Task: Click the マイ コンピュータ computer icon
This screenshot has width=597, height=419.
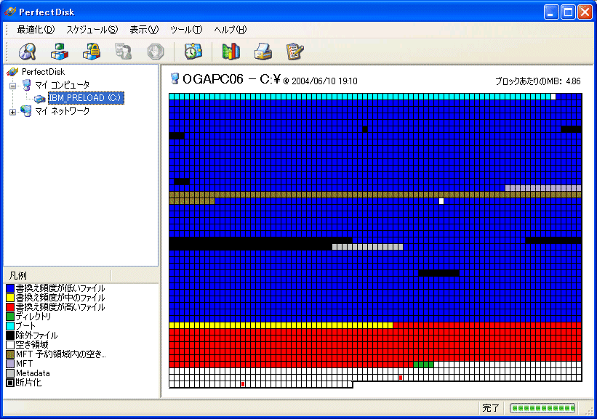Action: pyautogui.click(x=26, y=85)
